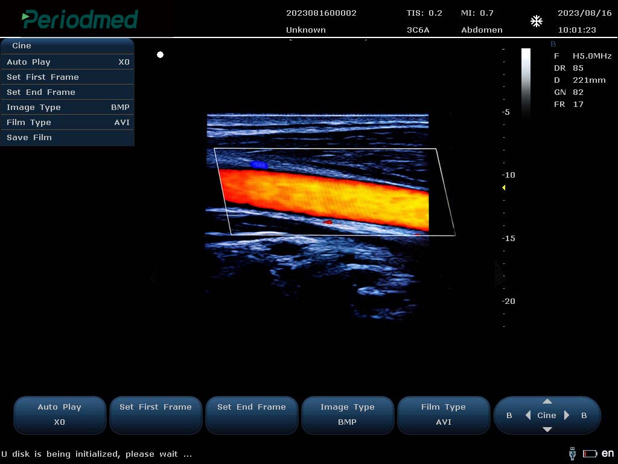Select Set First Frame in Cine menu

coord(67,77)
